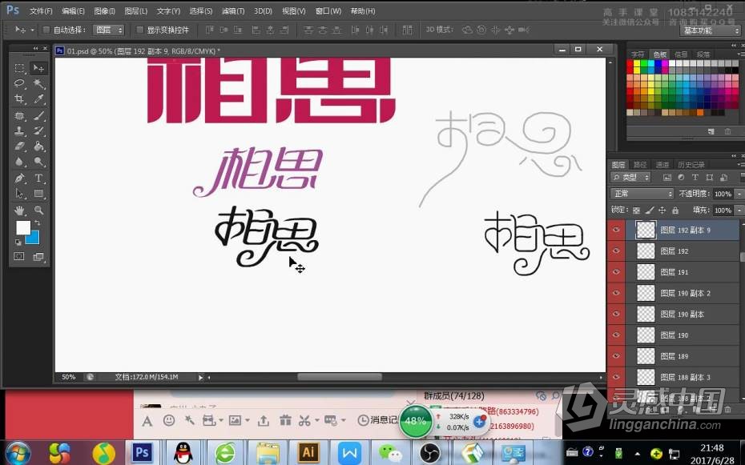The image size is (745, 465).
Task: Swap foreground and background colors
Action: pos(37,223)
